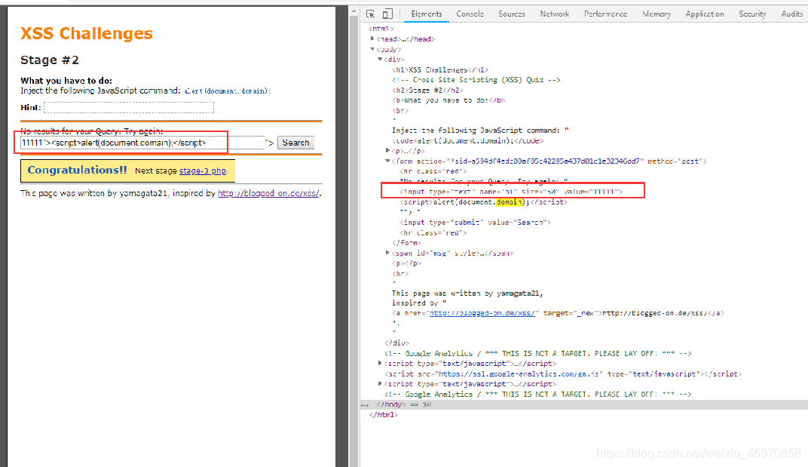The width and height of the screenshot is (808, 467).
Task: Open the stage-3.php link
Action: click(203, 171)
